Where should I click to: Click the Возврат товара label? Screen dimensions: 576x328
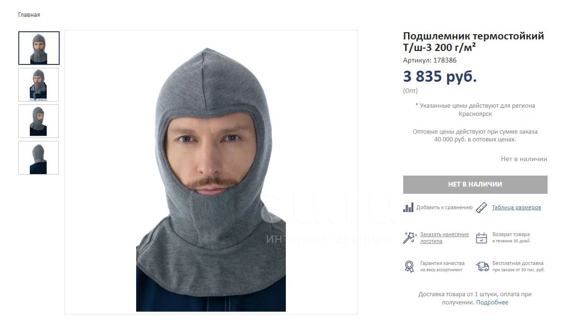(511, 234)
